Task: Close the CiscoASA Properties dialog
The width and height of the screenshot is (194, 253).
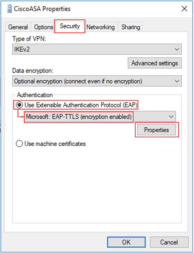Action: coord(184,8)
